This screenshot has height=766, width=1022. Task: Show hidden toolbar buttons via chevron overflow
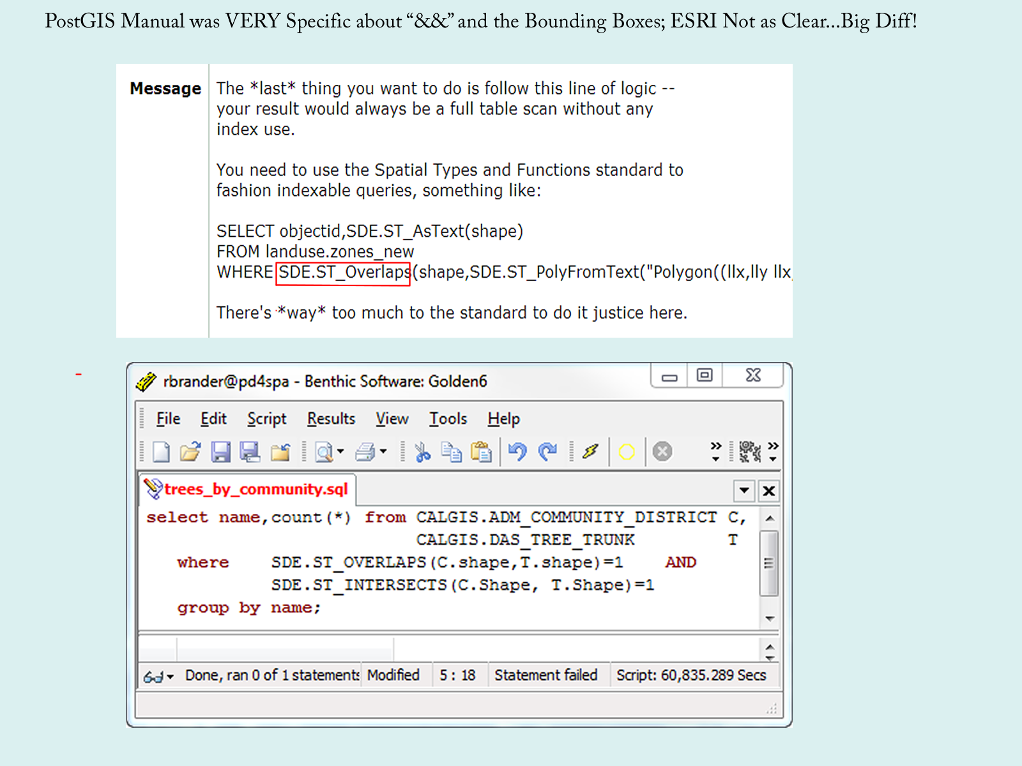(715, 451)
